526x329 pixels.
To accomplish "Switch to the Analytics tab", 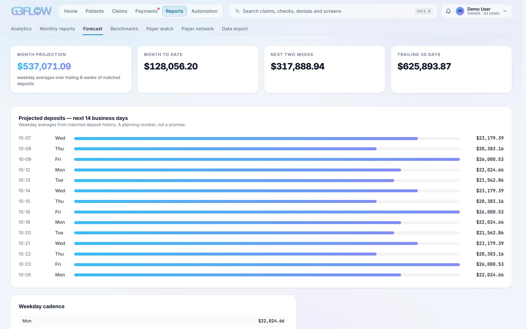I will (21, 29).
